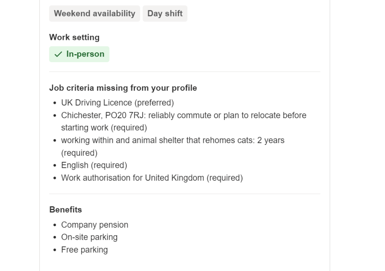Select the English (required) criterion
This screenshot has height=271, width=385.
pyautogui.click(x=94, y=165)
